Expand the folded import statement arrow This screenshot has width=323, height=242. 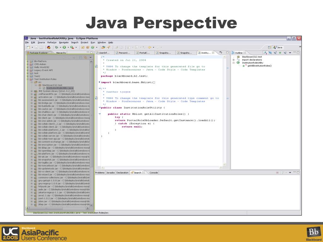click(x=100, y=82)
